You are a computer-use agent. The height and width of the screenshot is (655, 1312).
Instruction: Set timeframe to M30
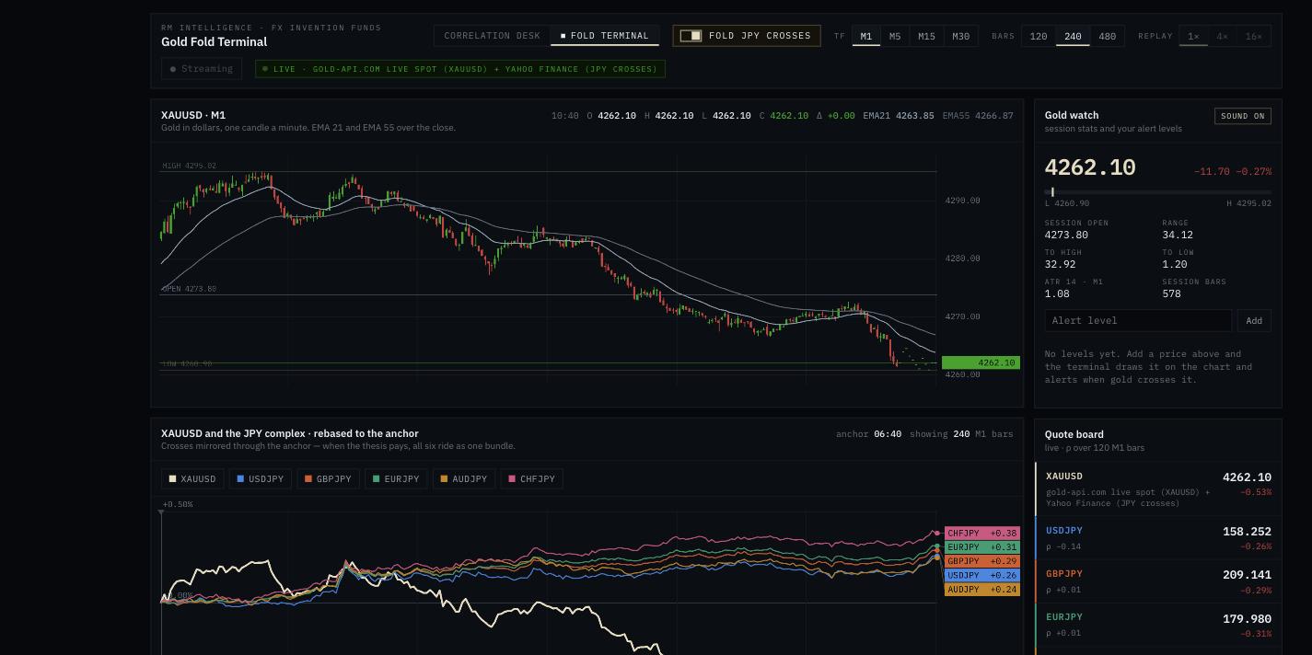(960, 36)
